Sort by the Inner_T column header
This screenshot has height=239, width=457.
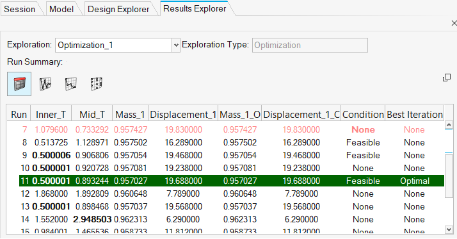[51, 115]
